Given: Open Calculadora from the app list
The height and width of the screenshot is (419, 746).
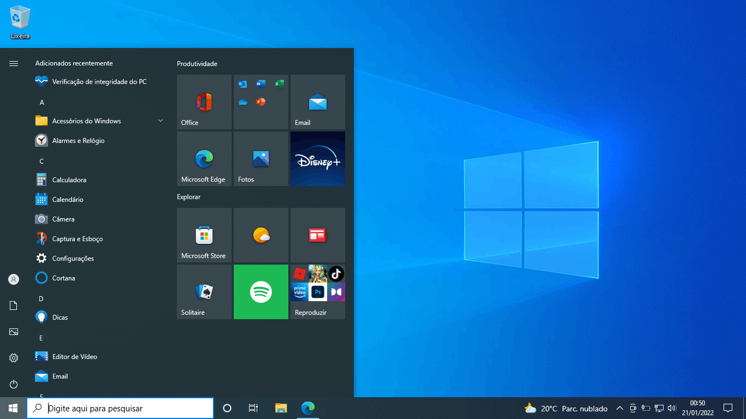Looking at the screenshot, I should tap(69, 180).
